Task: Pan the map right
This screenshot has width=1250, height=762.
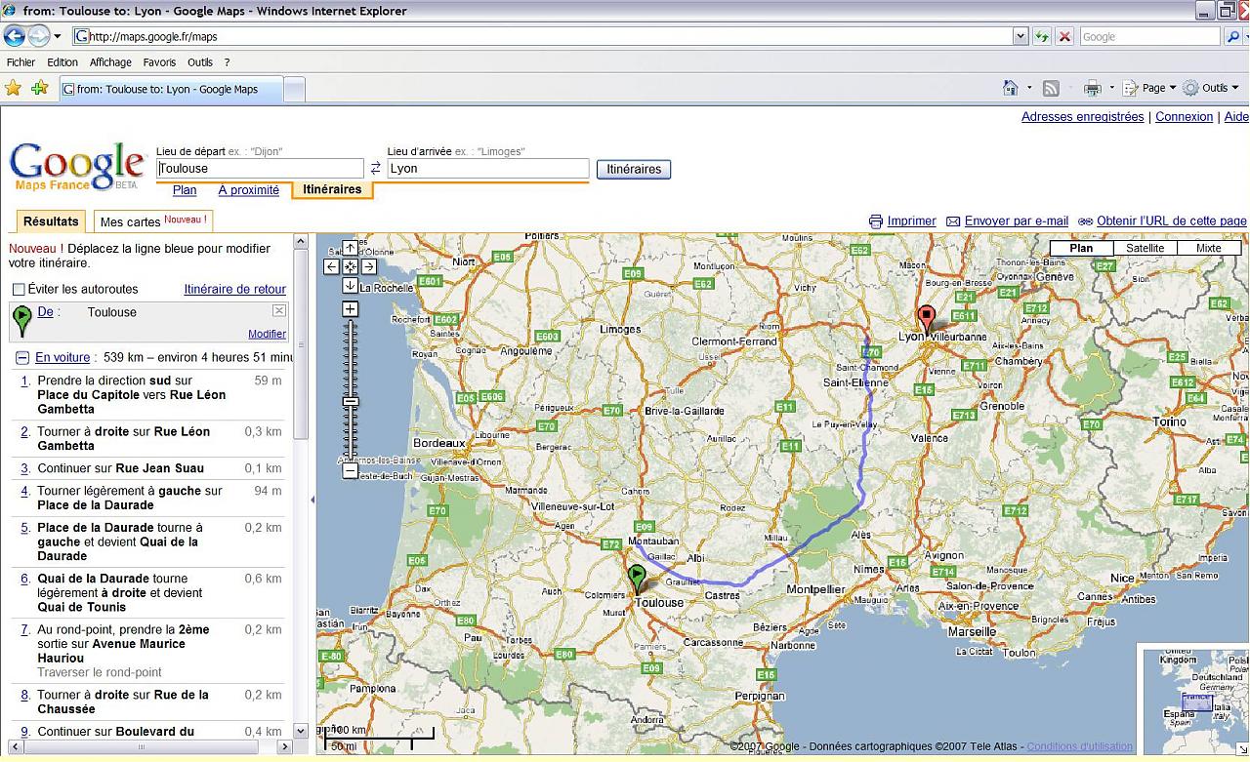Action: 369,266
